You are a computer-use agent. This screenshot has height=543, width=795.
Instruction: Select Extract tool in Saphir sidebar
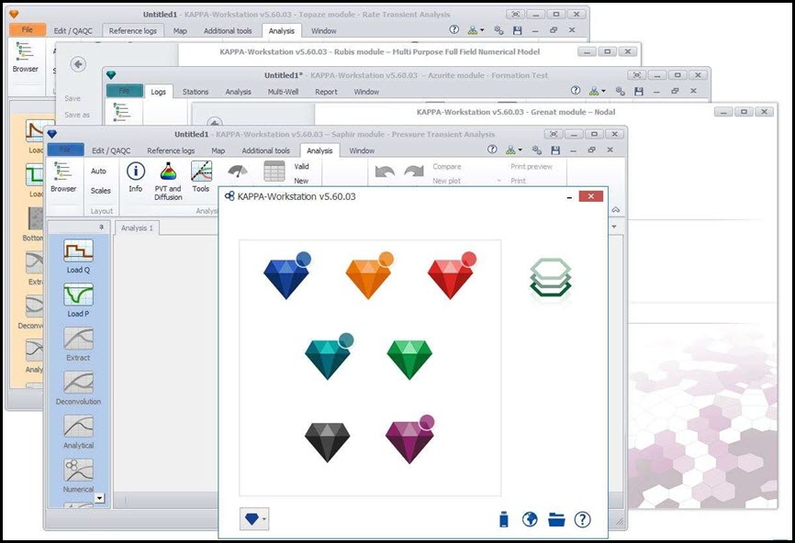(x=78, y=344)
